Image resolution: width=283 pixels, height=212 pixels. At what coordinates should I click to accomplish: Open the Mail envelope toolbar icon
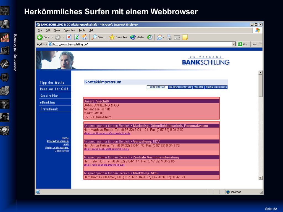click(159, 37)
